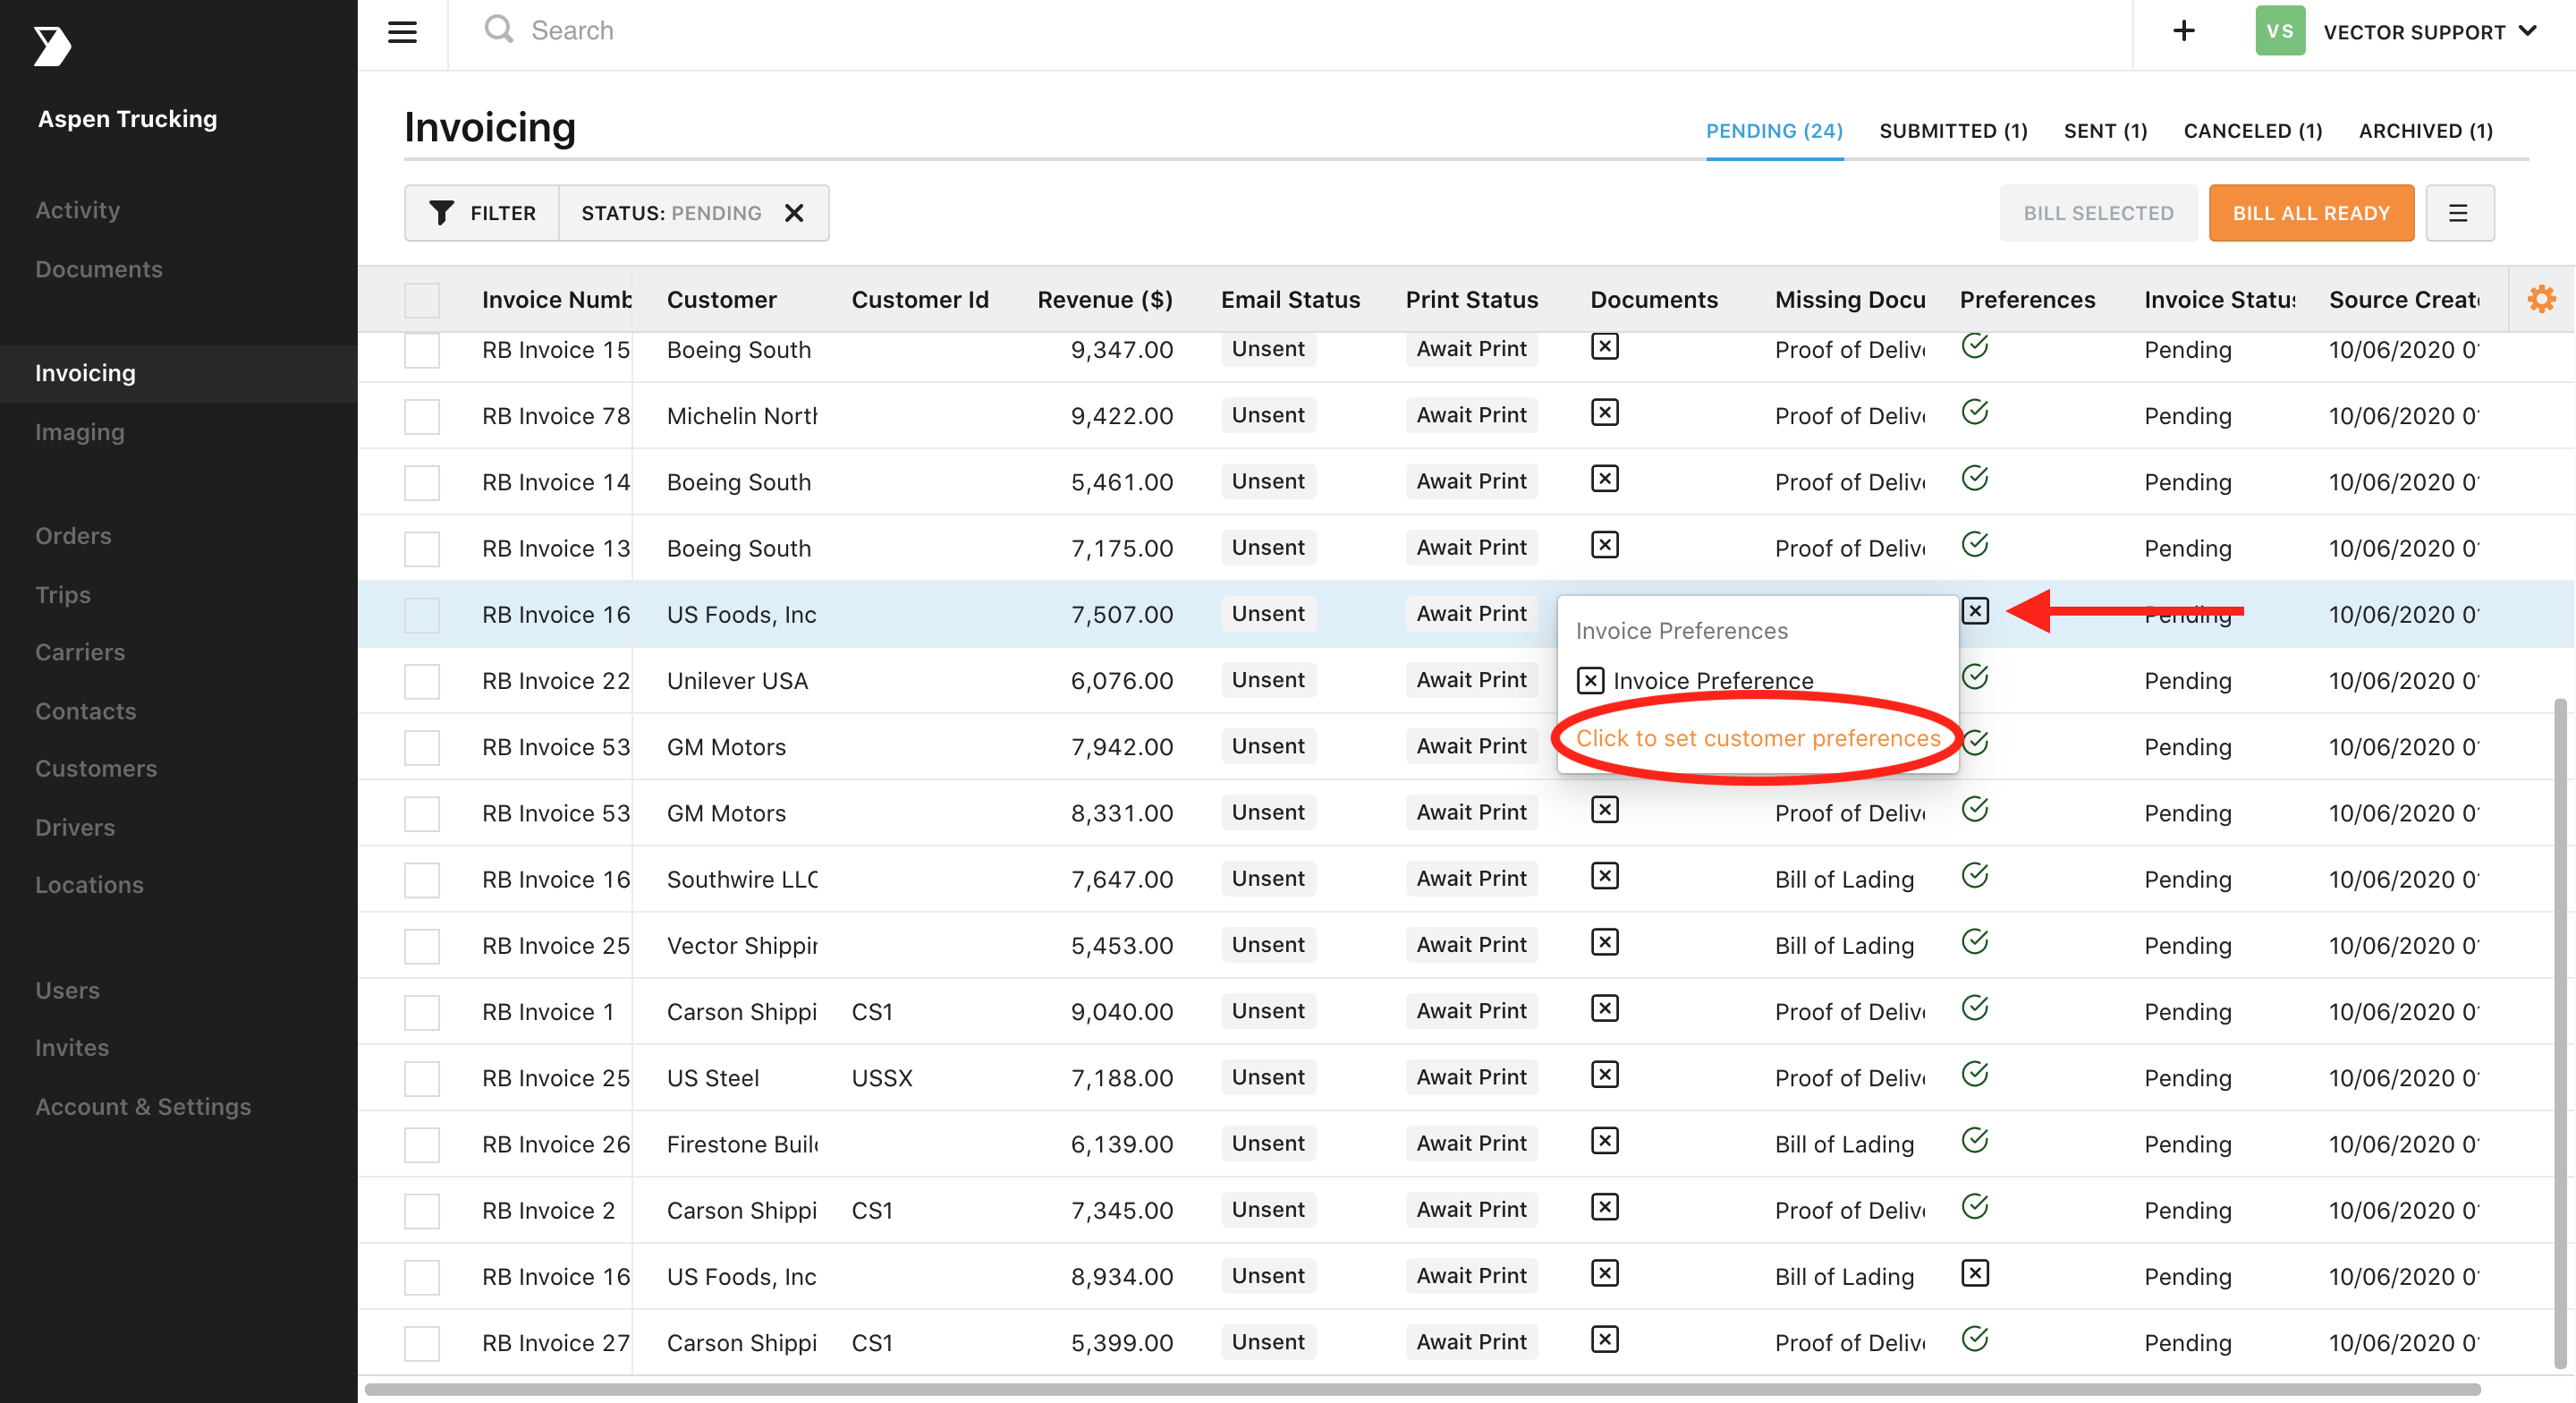Click documents X icon for US Steel row

tap(1605, 1076)
